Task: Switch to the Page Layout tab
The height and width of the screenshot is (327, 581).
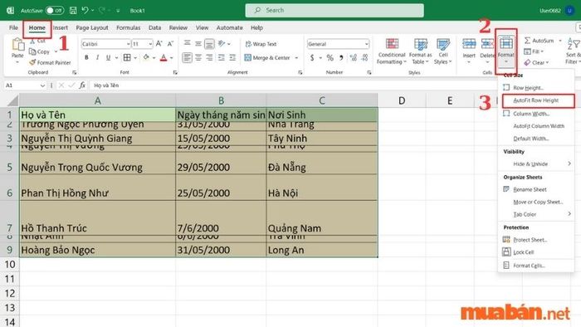Action: pyautogui.click(x=92, y=27)
